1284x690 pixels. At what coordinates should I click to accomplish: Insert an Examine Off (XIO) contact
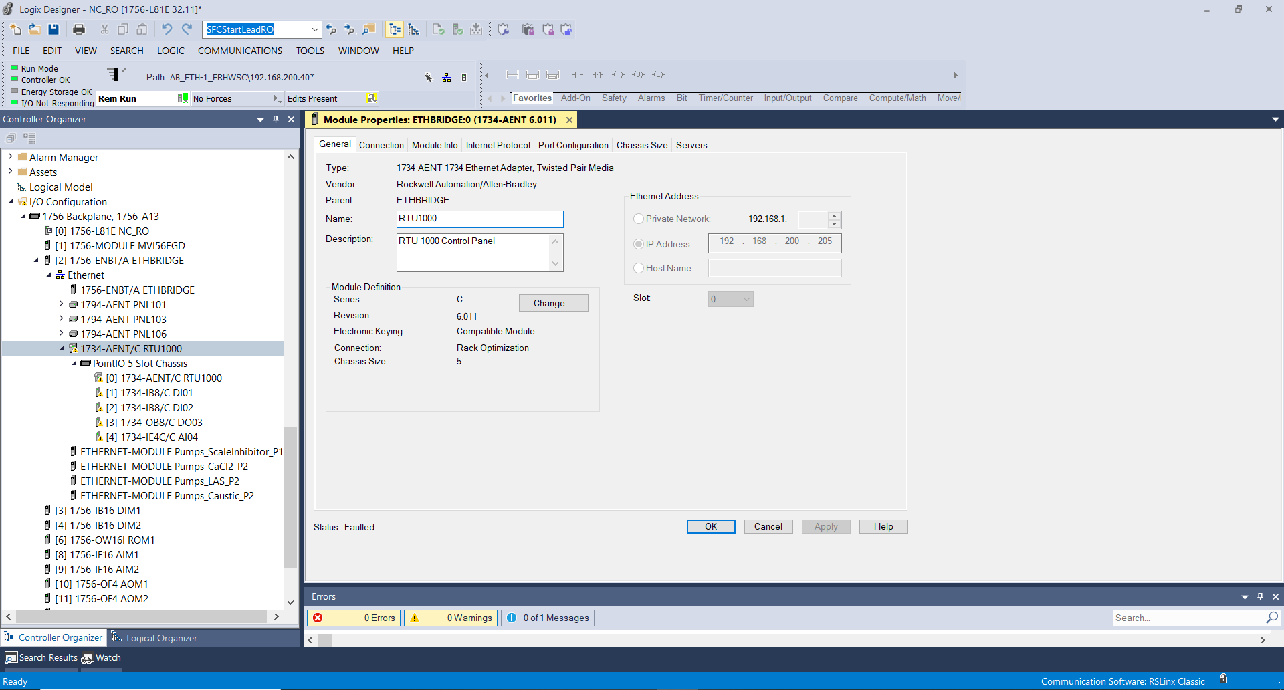click(598, 75)
